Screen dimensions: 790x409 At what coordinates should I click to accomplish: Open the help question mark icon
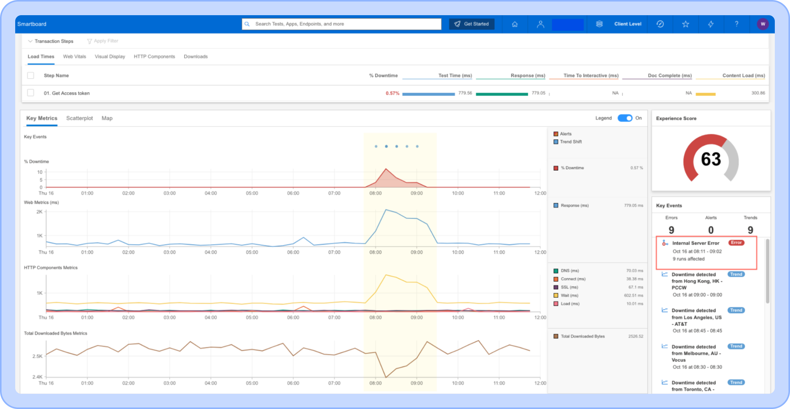(x=736, y=24)
